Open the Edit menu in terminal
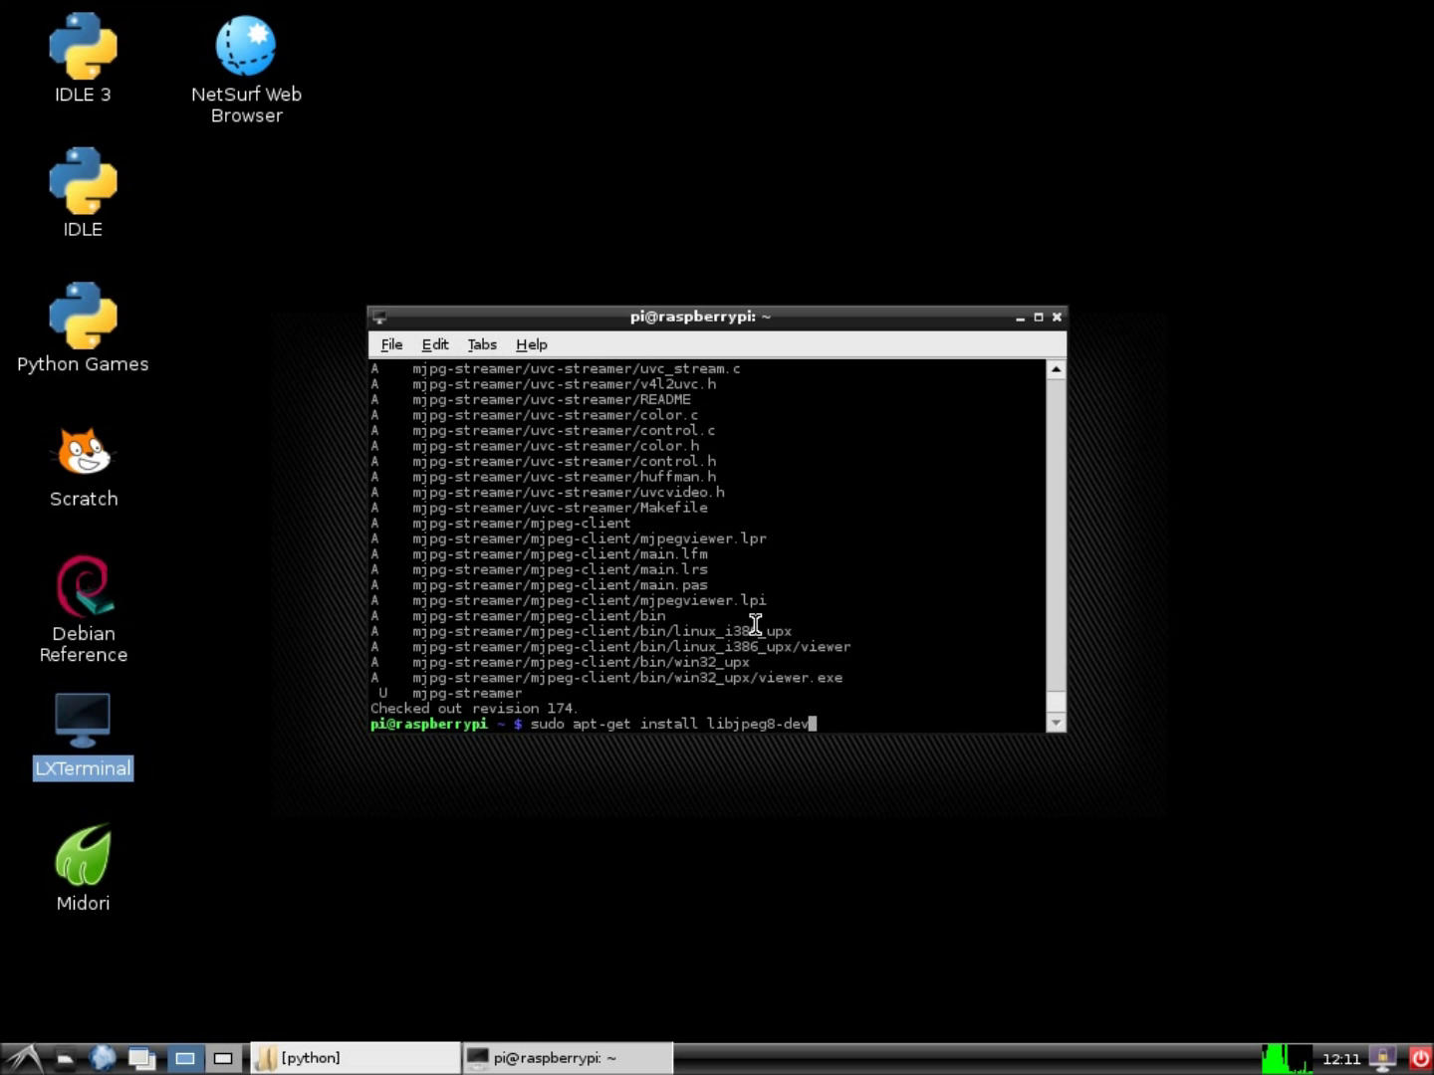 pyautogui.click(x=435, y=344)
